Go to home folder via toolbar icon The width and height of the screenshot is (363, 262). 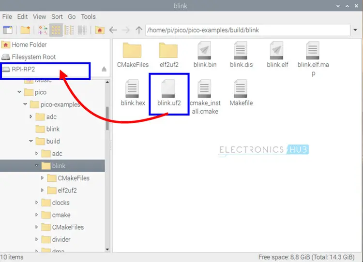point(100,30)
